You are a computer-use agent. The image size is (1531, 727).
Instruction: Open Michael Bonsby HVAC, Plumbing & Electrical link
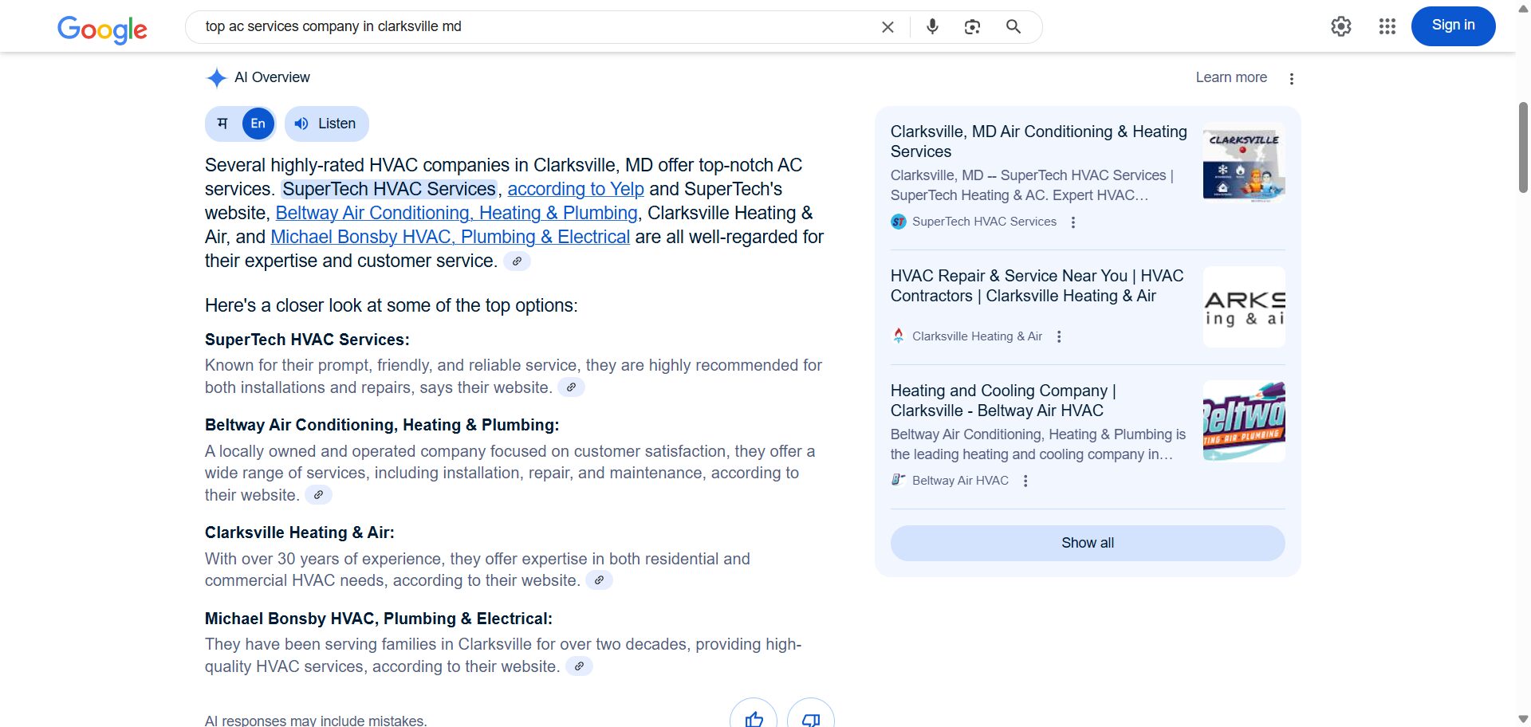pos(450,237)
